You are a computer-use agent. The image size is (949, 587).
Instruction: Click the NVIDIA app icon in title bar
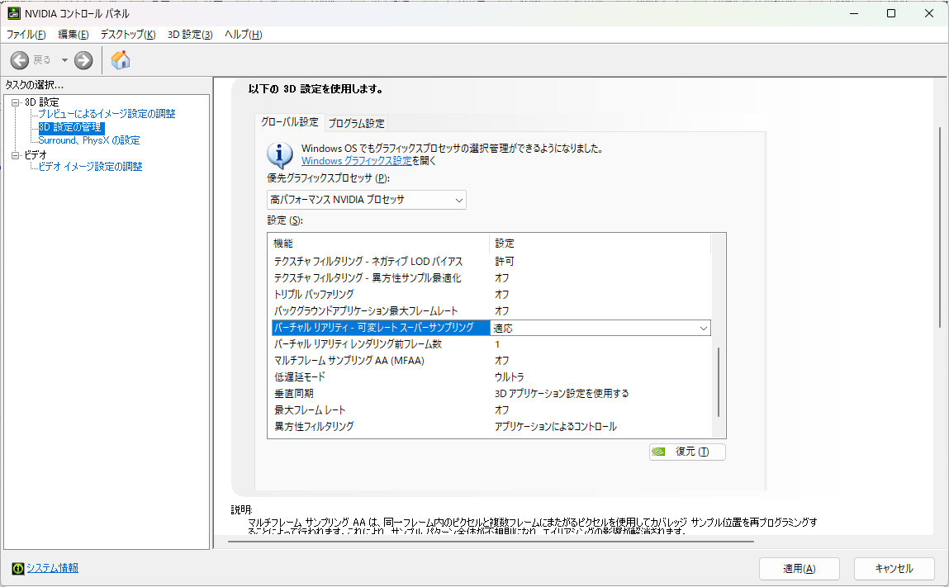[13, 13]
